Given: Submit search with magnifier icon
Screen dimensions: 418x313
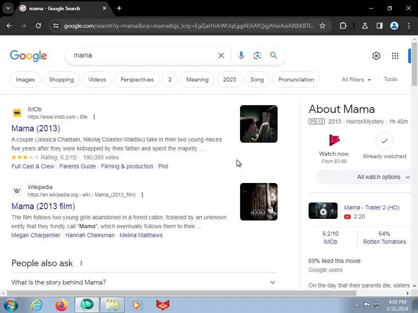Looking at the screenshot, I should point(273,55).
